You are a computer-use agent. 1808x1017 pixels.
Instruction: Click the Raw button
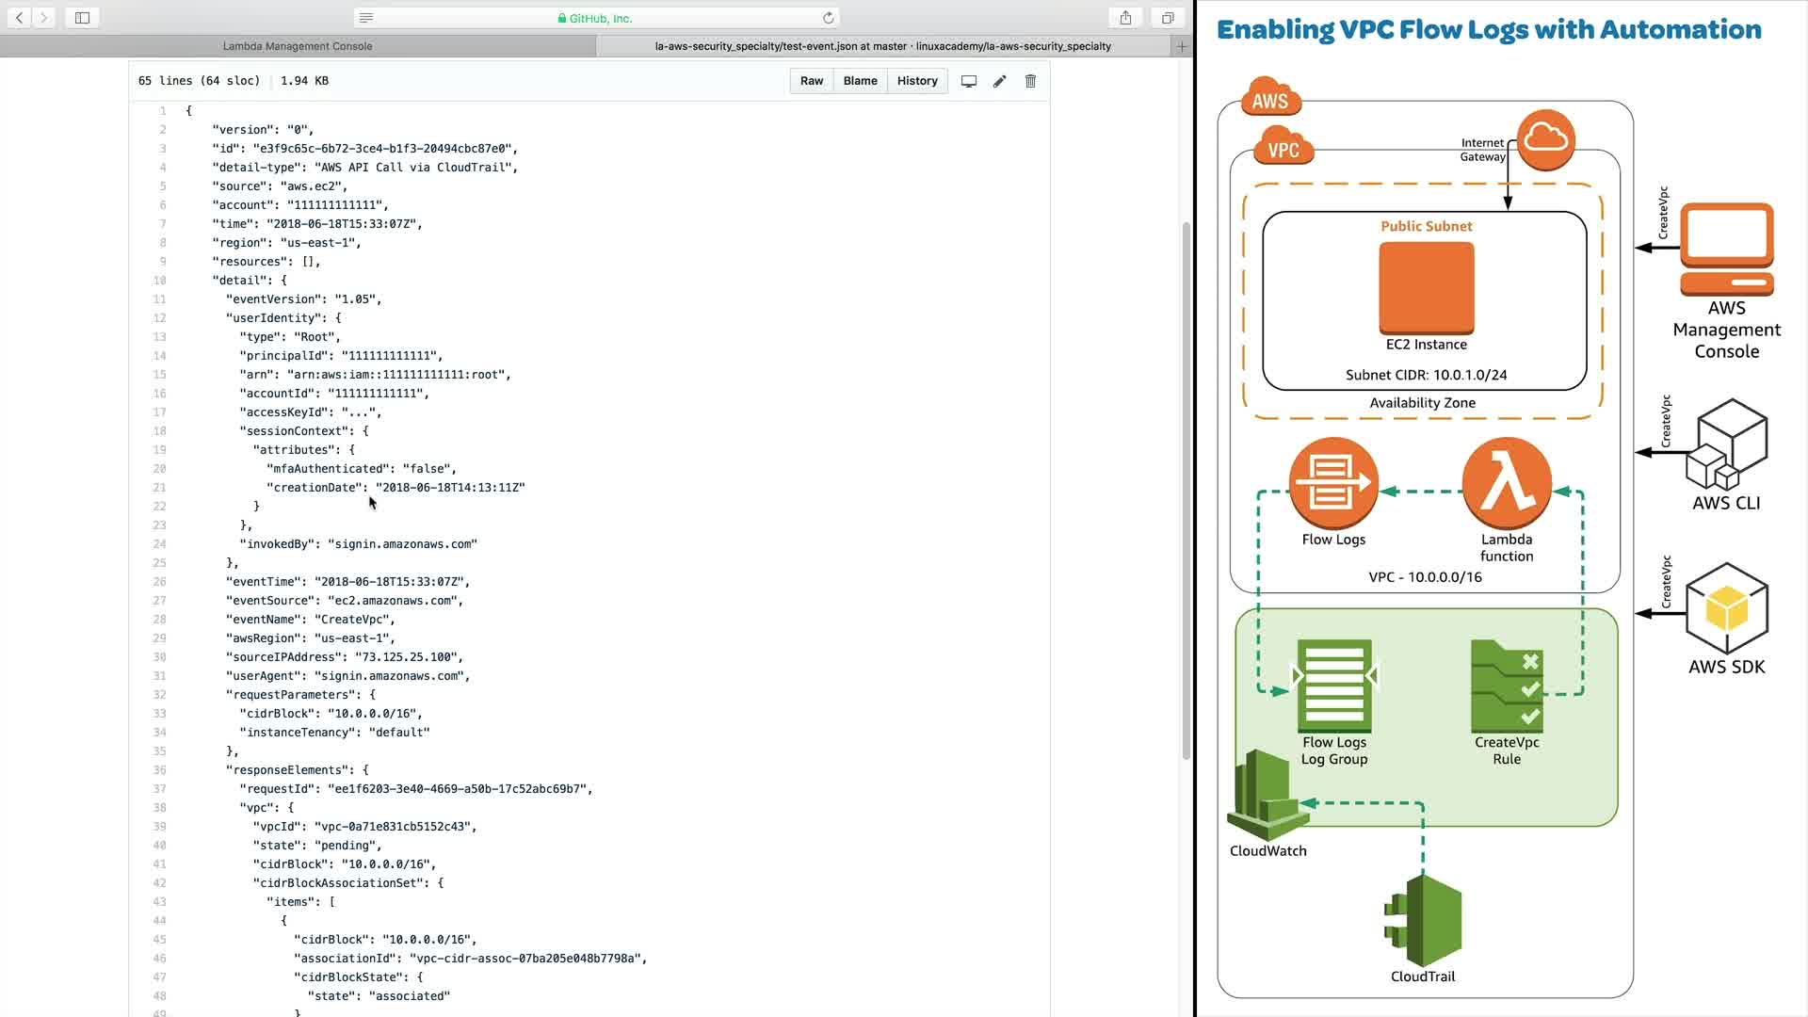click(811, 81)
